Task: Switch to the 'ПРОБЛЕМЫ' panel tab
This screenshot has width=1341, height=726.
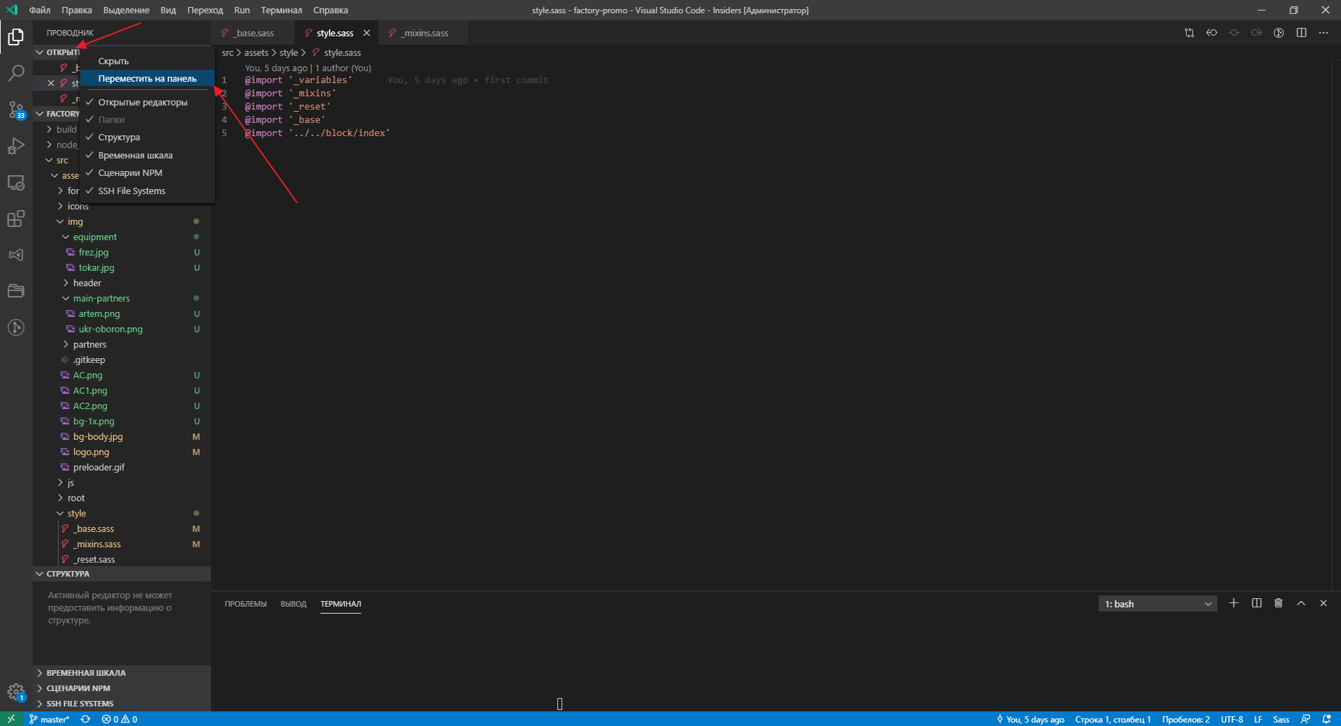Action: pyautogui.click(x=246, y=604)
